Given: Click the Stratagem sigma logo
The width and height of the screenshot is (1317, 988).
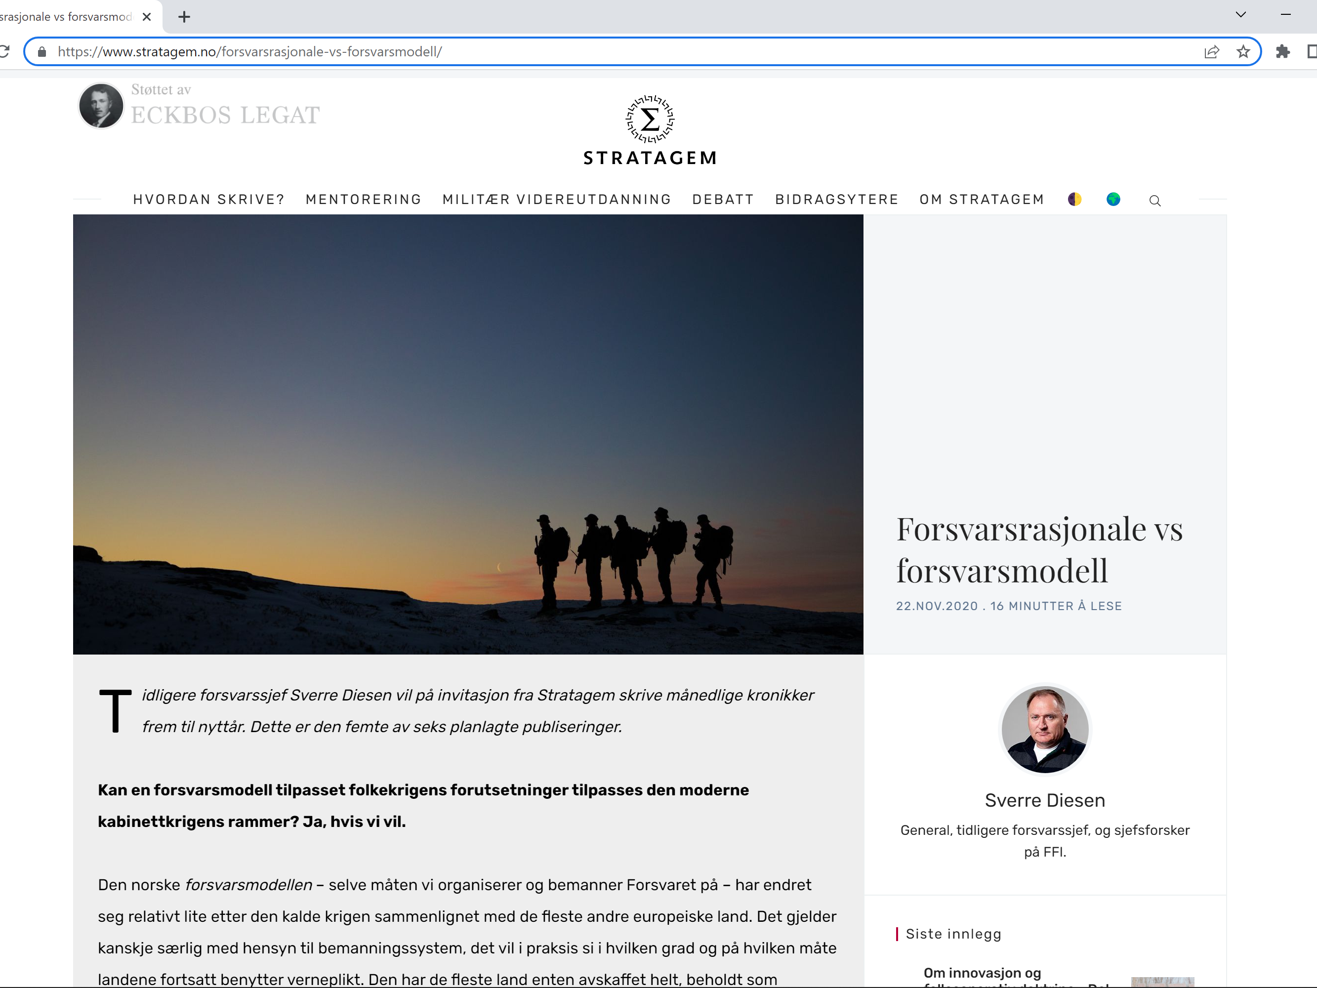Looking at the screenshot, I should 650,119.
